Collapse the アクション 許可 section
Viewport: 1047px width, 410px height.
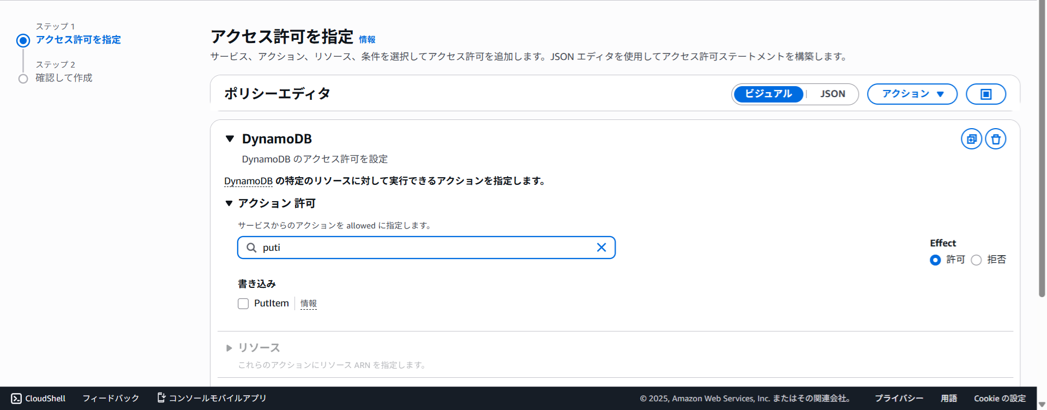click(229, 203)
